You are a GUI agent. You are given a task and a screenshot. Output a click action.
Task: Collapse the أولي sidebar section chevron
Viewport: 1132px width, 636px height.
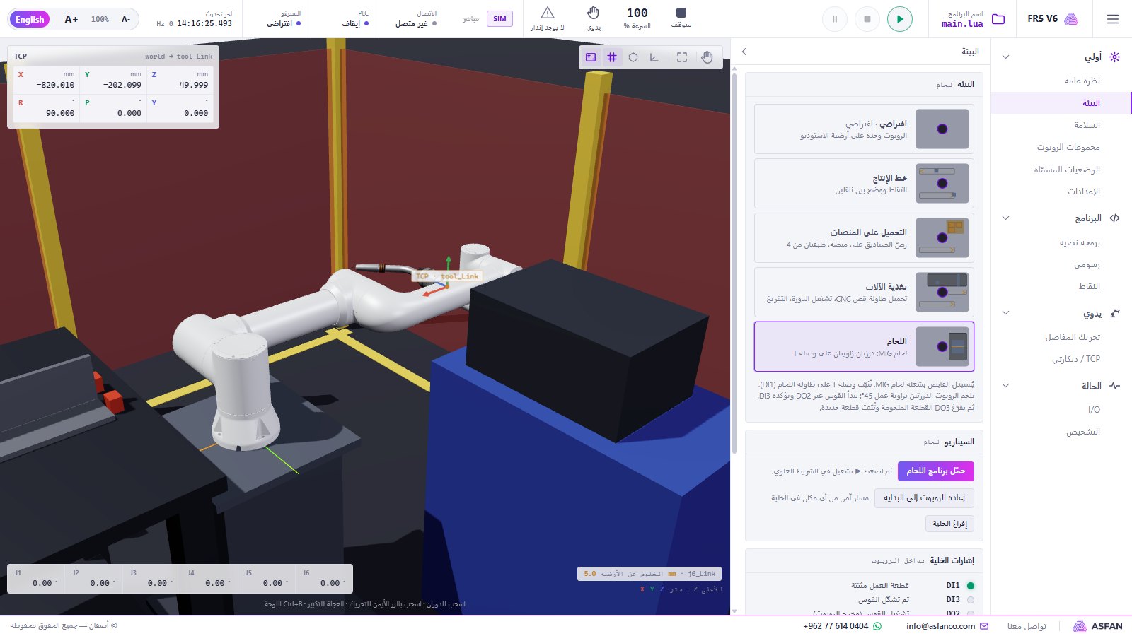(x=1005, y=57)
